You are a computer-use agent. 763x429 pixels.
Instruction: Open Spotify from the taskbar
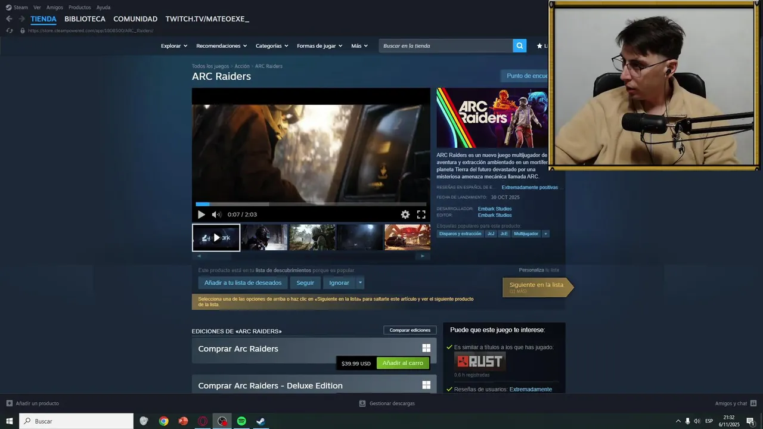pos(241,421)
